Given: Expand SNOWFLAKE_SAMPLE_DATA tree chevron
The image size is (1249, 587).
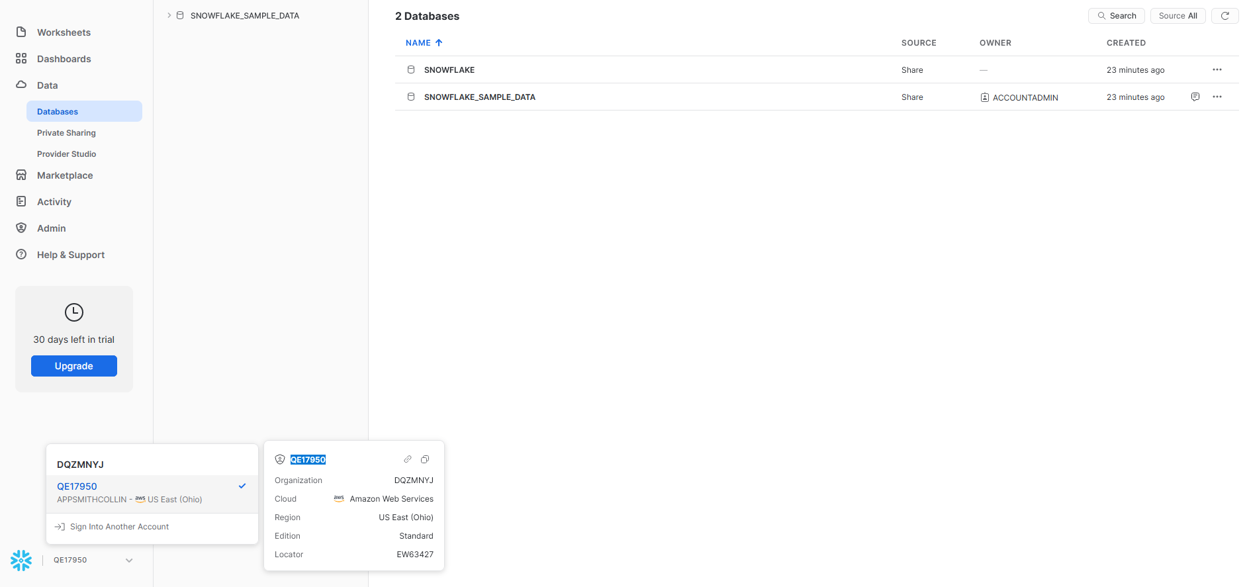Looking at the screenshot, I should pyautogui.click(x=169, y=15).
